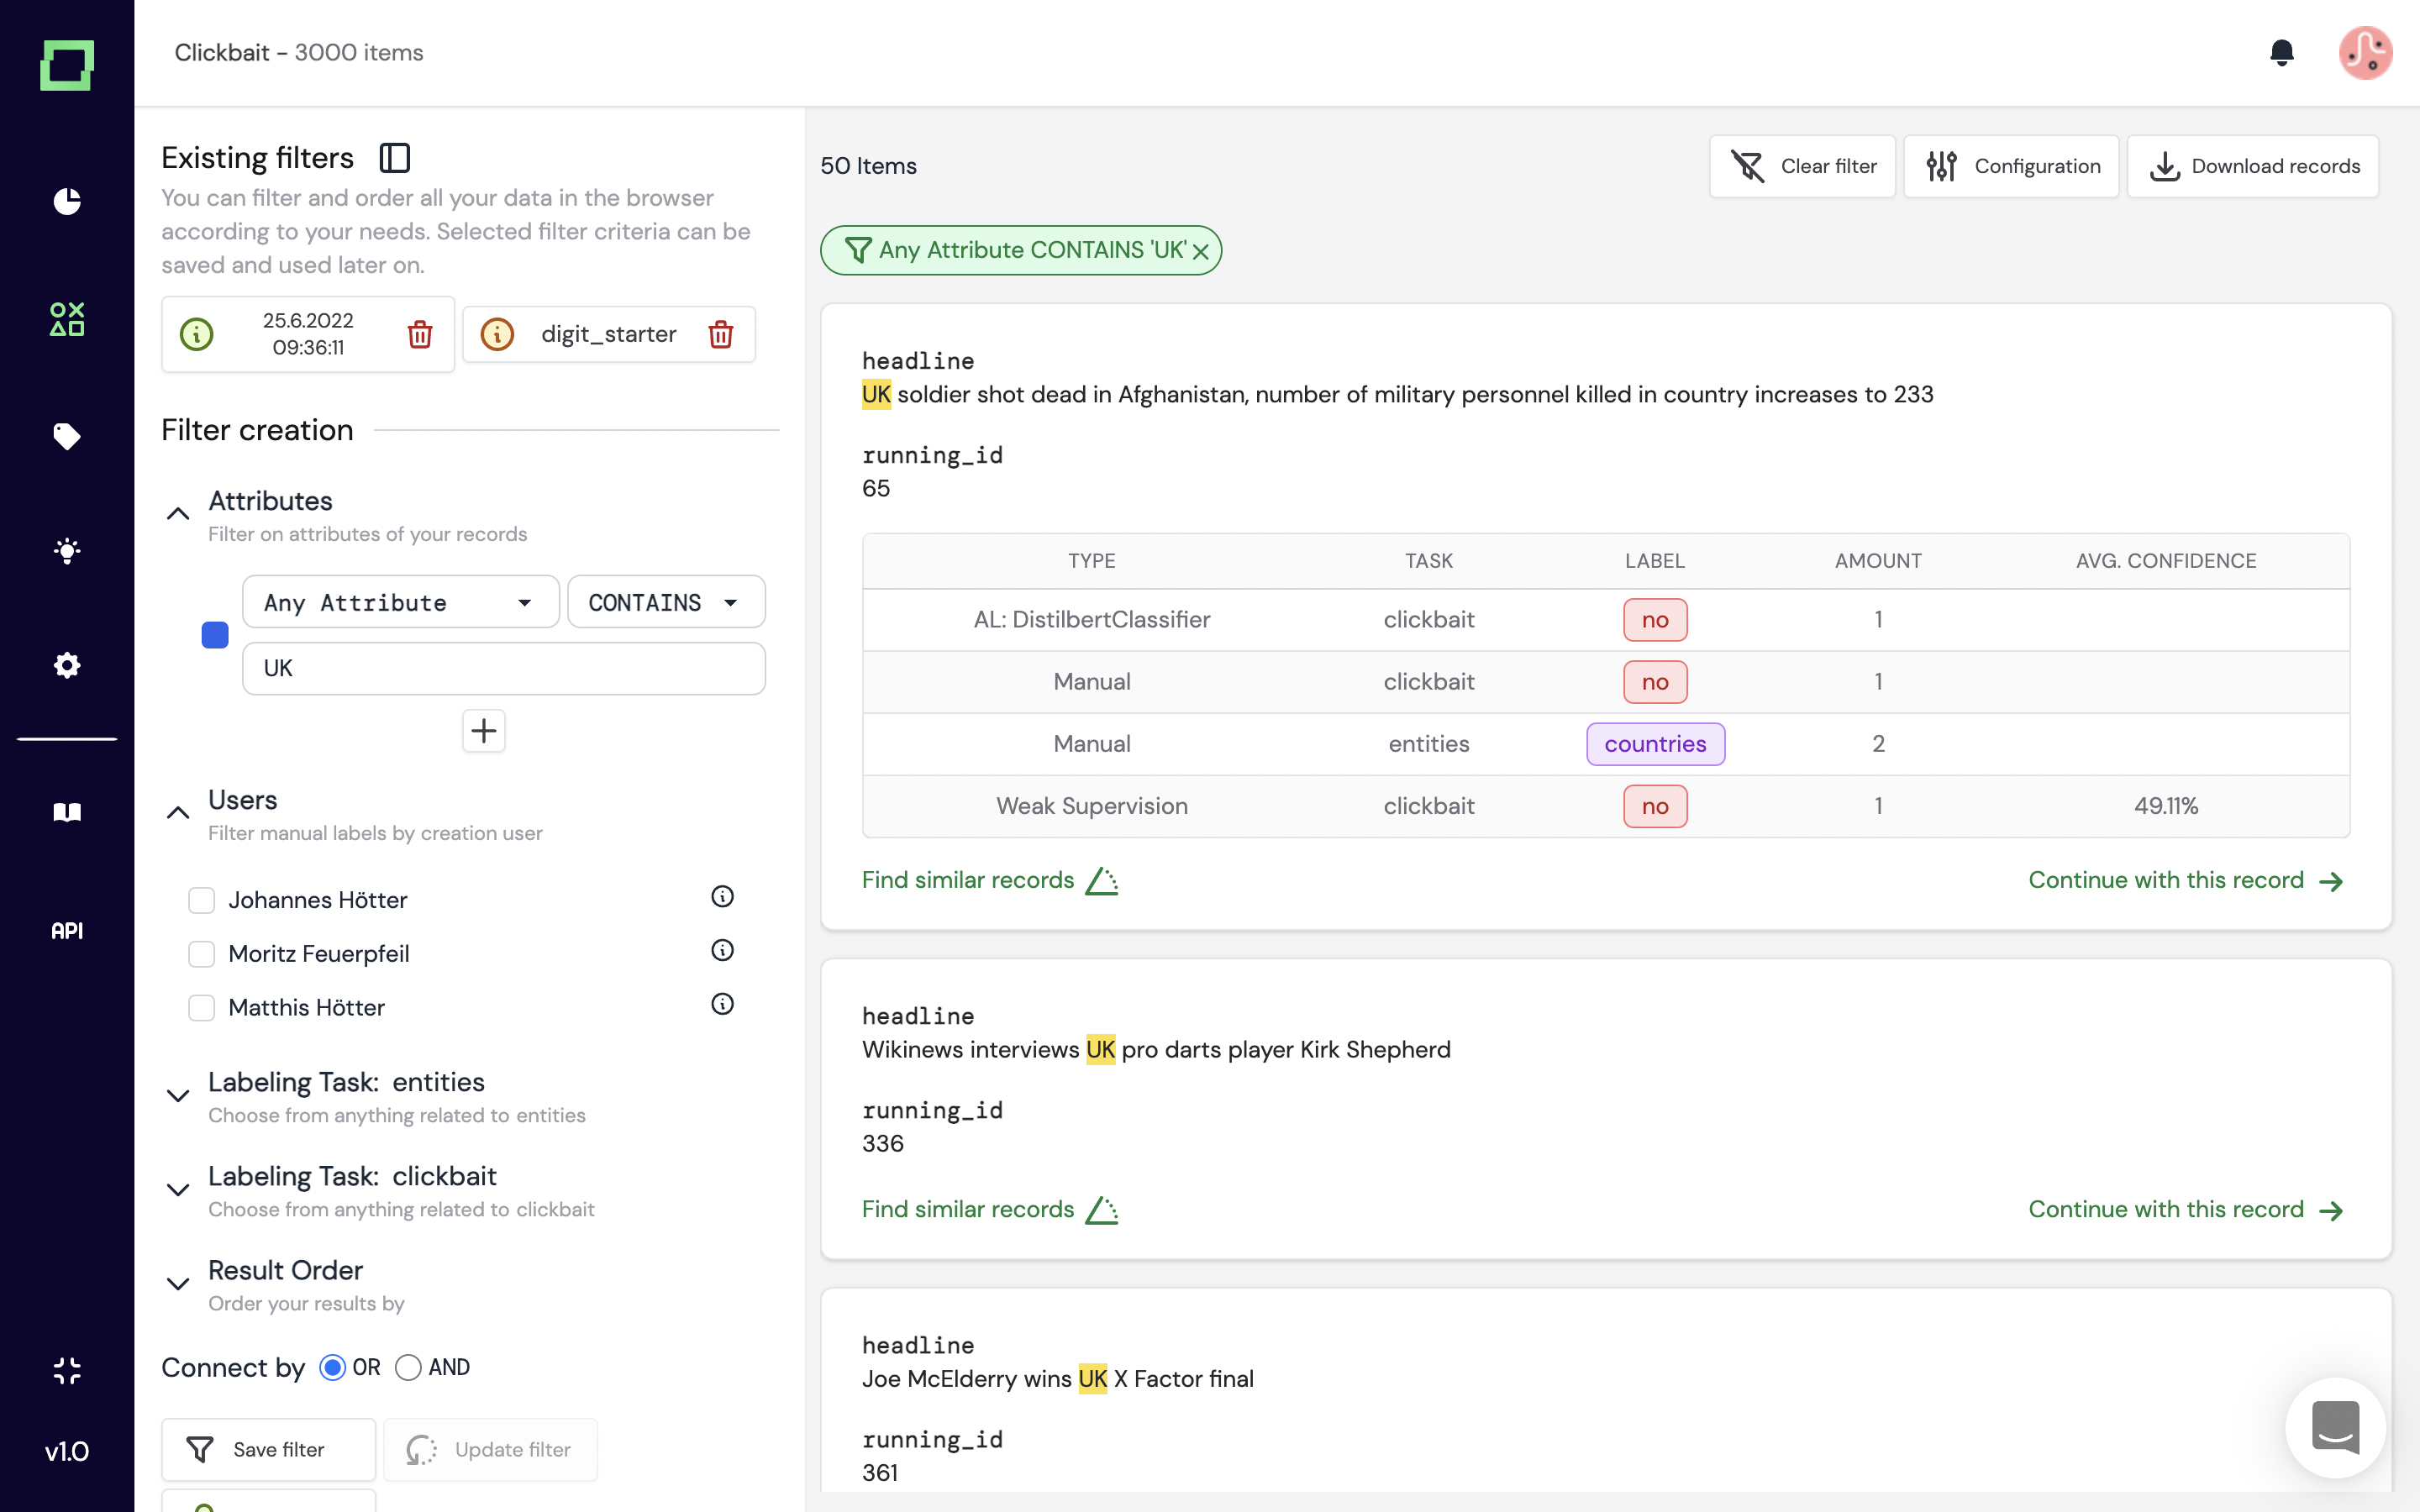This screenshot has width=2420, height=1512.
Task: Load the digit_starter saved filter
Action: (x=608, y=334)
